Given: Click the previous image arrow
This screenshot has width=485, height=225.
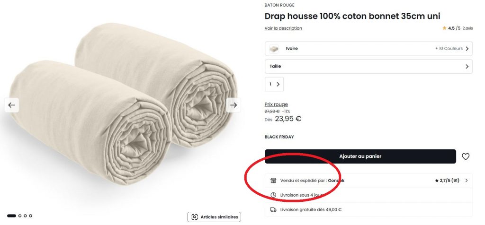Looking at the screenshot, I should 12,105.
